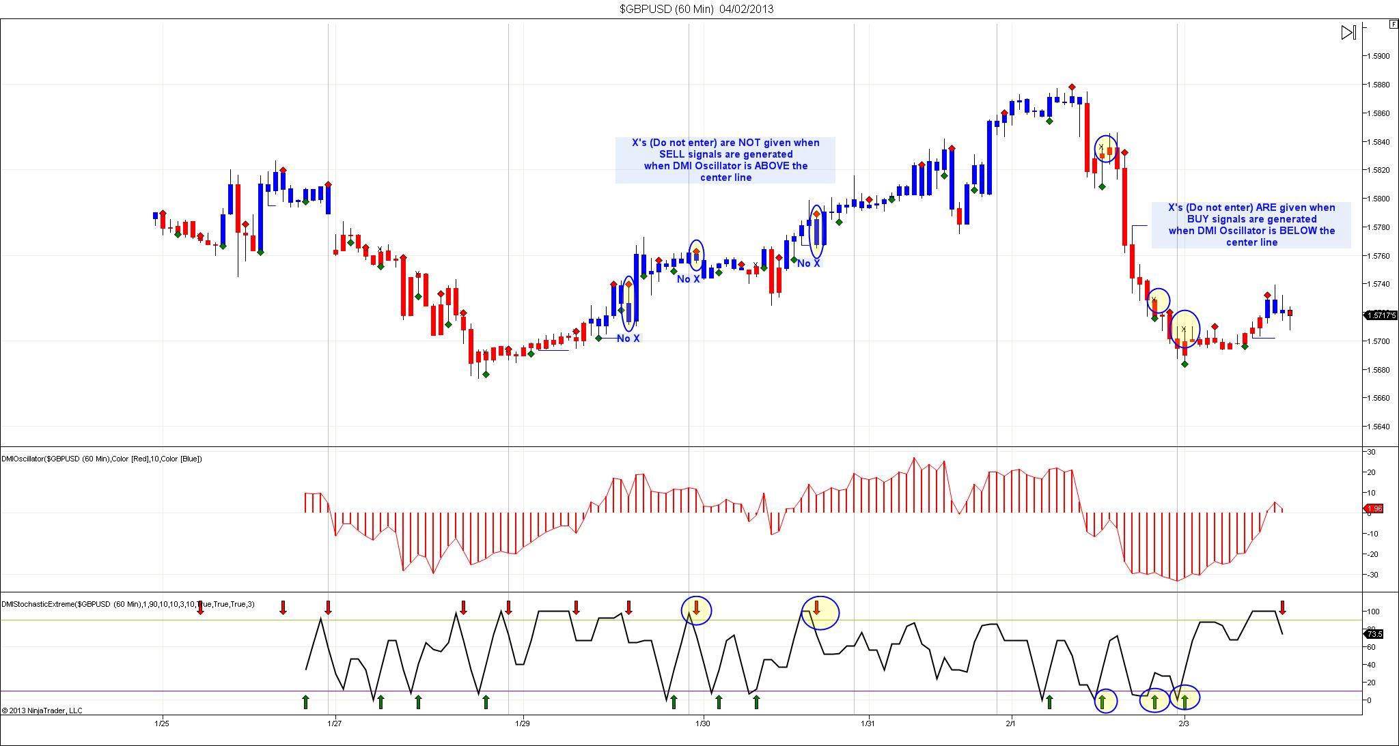Click the leftmost green buy arrow in stochastic panel
Screen dimensions: 1399x746
coord(305,701)
